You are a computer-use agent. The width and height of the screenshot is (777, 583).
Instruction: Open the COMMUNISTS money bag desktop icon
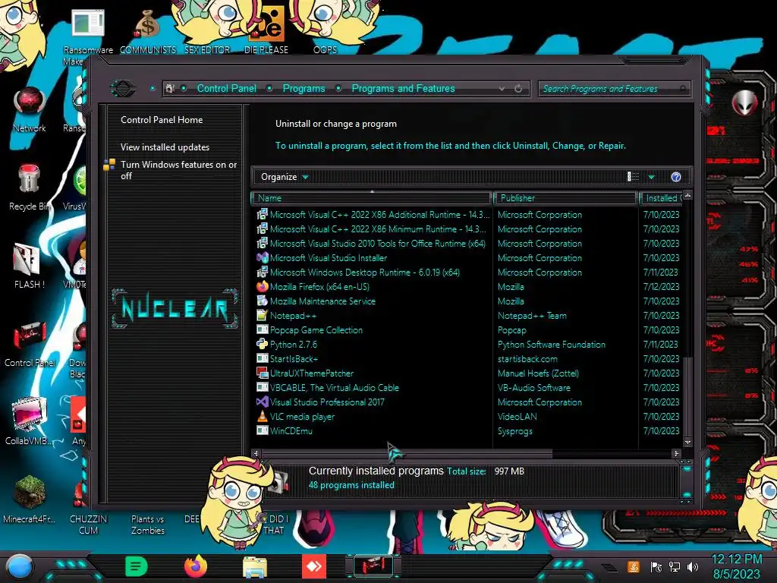tap(148, 32)
